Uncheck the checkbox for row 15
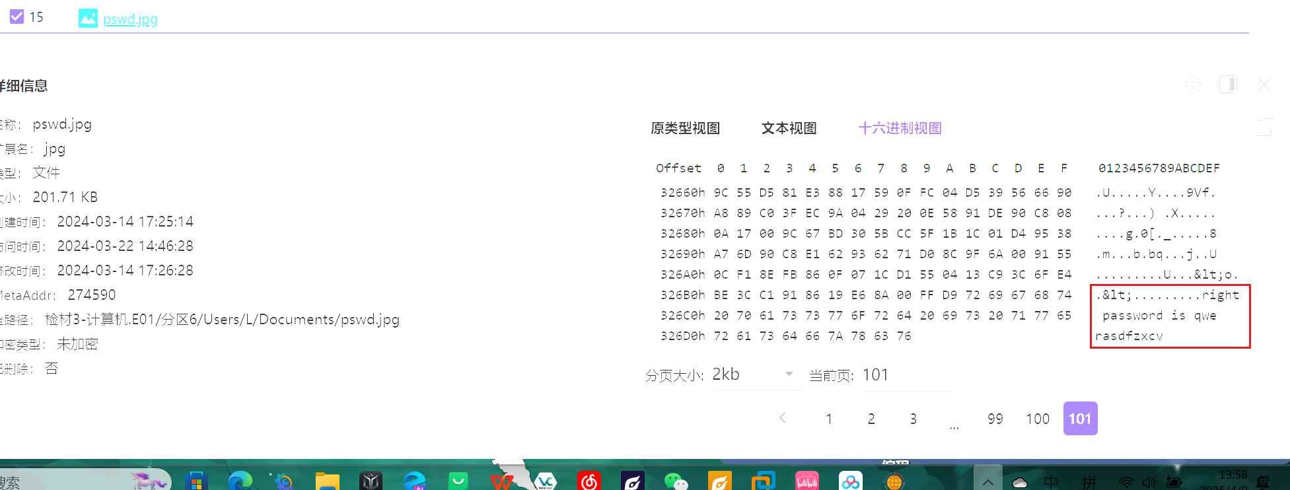 [x=17, y=17]
